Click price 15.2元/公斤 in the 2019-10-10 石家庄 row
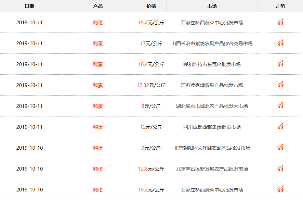 [x=151, y=190]
